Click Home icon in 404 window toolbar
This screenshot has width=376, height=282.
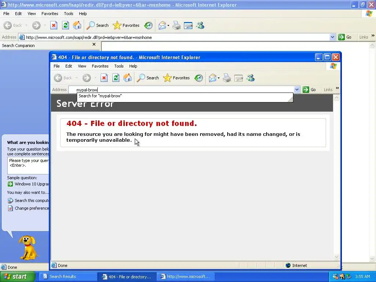127,78
